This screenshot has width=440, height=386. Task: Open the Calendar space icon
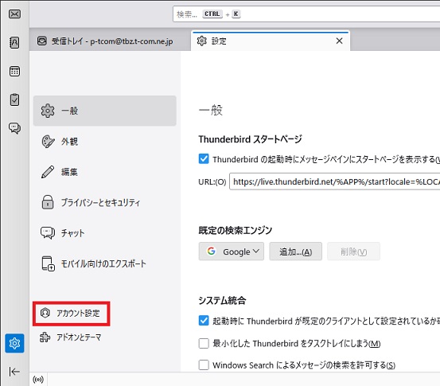click(14, 72)
